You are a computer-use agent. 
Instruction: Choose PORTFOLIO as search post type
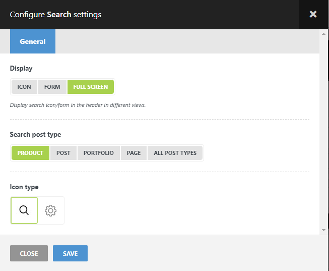tap(99, 153)
